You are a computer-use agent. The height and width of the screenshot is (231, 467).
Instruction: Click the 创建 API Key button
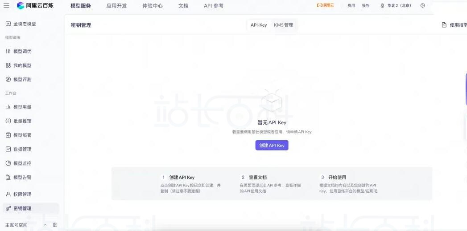[x=272, y=146]
